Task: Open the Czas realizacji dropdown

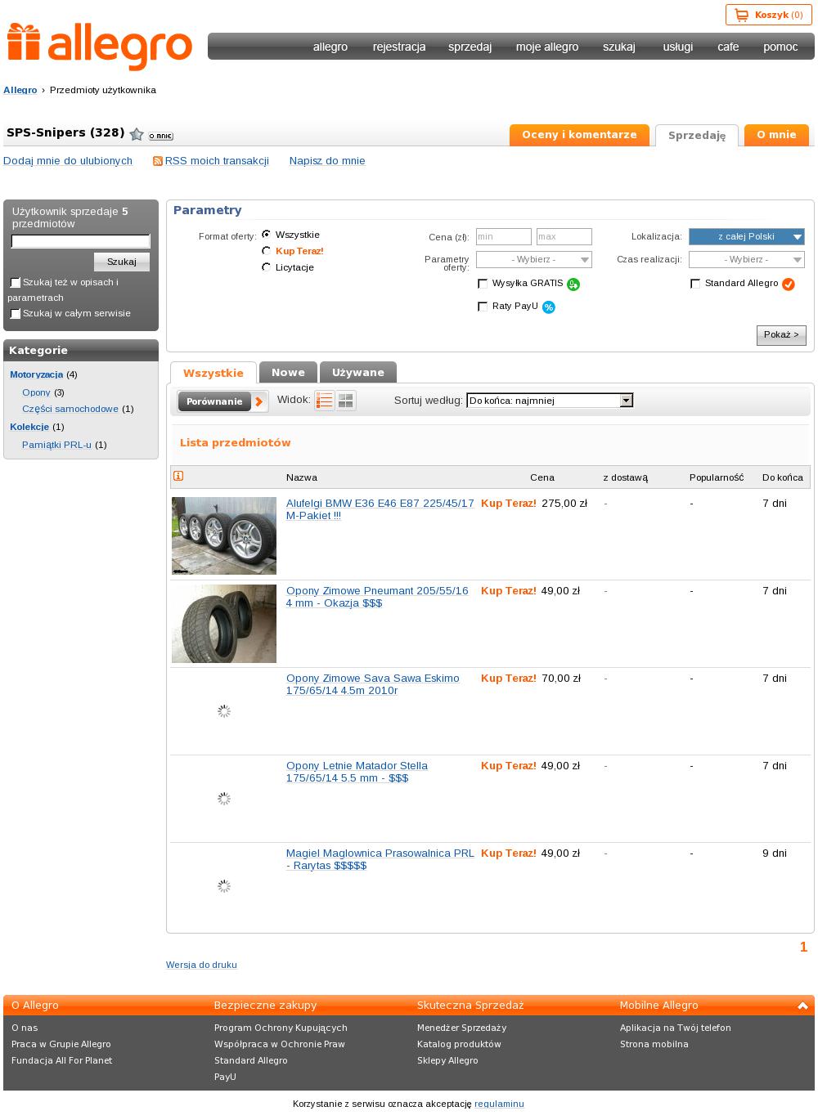Action: tap(747, 260)
